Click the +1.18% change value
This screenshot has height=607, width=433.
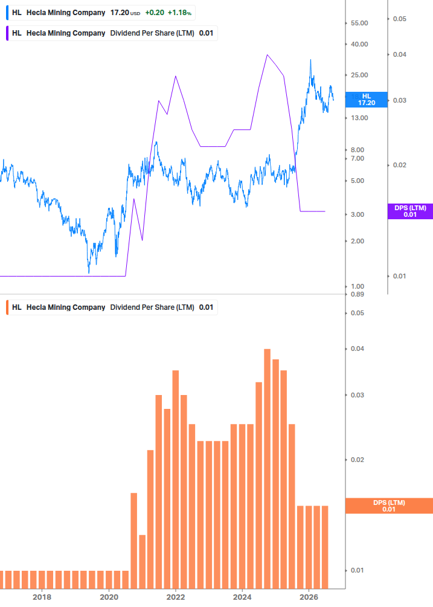pos(179,13)
